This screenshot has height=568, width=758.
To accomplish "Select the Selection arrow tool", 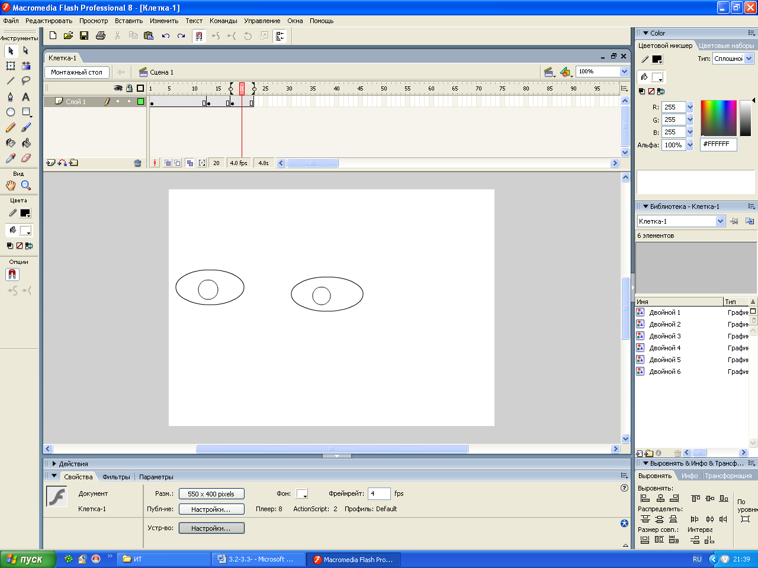I will (x=11, y=50).
